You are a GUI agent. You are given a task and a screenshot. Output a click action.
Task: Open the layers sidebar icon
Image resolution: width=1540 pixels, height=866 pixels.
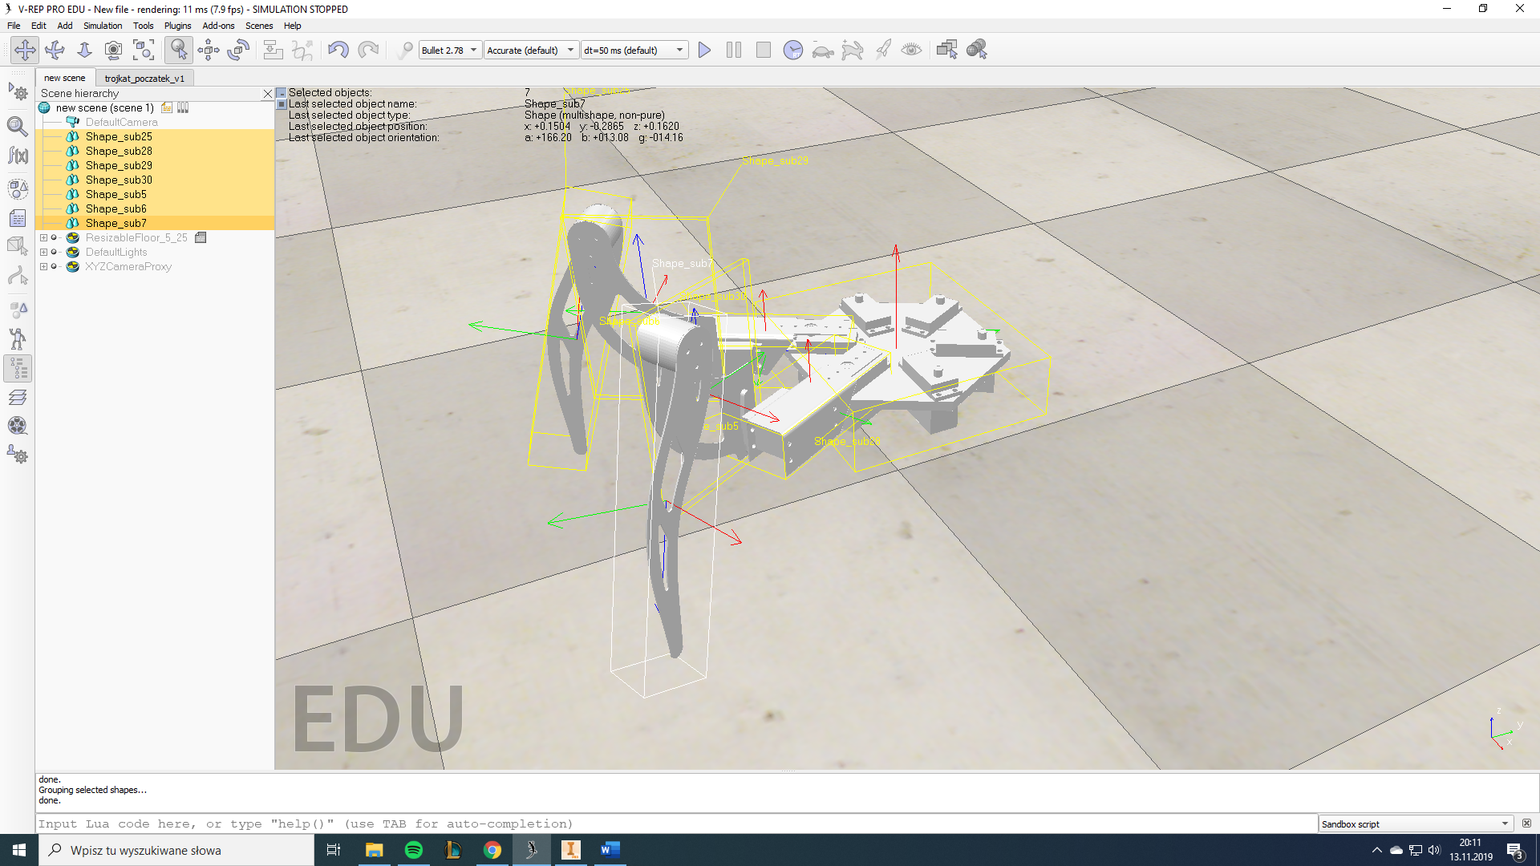pyautogui.click(x=18, y=398)
